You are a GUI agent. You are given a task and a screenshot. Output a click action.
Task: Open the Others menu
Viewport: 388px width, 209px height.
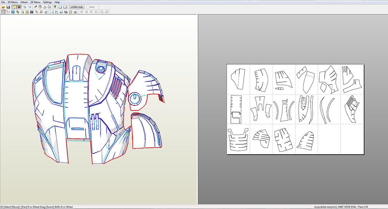click(24, 2)
